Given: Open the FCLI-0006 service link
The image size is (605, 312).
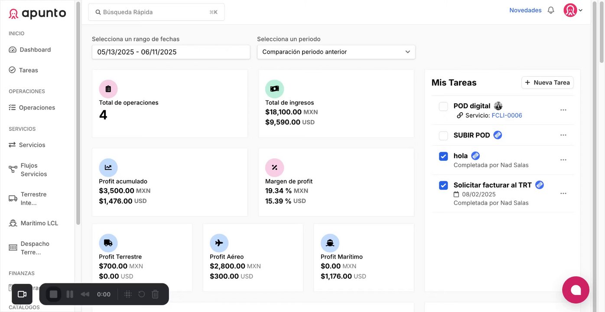Looking at the screenshot, I should [507, 115].
